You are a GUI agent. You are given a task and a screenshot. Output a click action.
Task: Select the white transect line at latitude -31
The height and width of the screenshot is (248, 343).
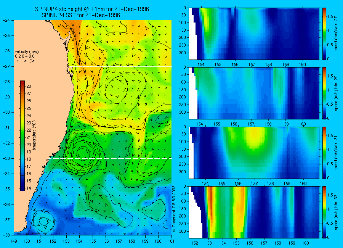coord(119,128)
